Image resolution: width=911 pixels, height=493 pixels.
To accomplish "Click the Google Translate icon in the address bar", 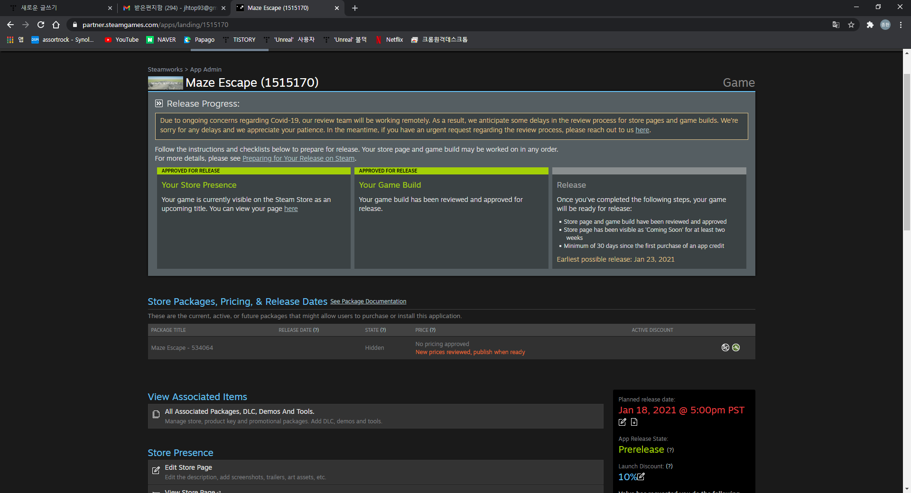I will (836, 25).
